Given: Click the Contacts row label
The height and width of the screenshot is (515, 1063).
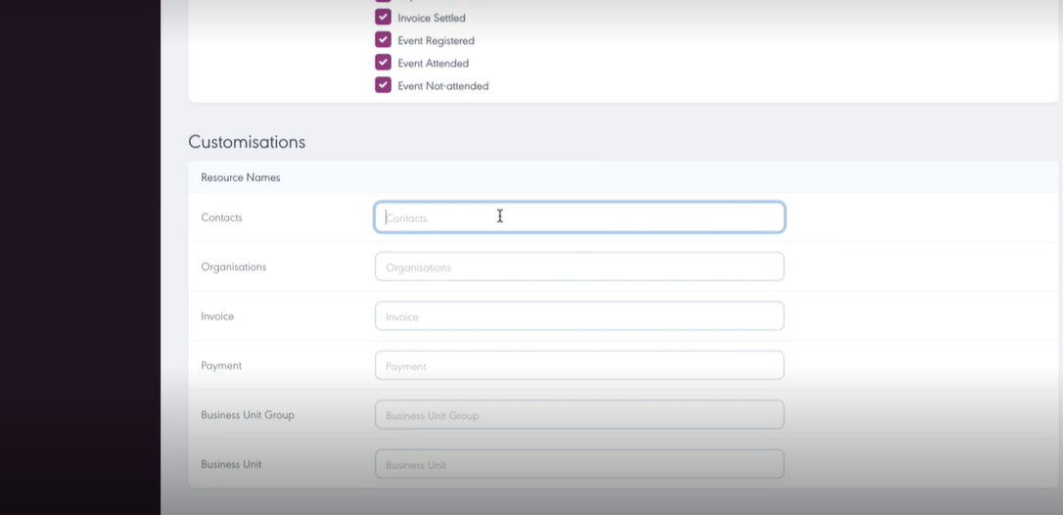Looking at the screenshot, I should (x=221, y=217).
